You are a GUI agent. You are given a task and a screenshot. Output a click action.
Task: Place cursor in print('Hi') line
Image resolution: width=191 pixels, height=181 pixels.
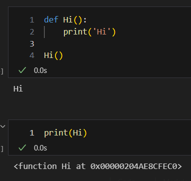point(89,32)
